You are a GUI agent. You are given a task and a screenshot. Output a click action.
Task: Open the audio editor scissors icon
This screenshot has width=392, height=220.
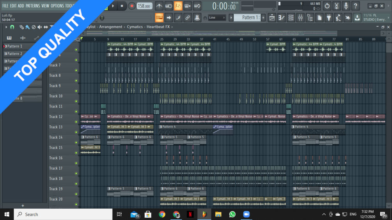click(337, 6)
